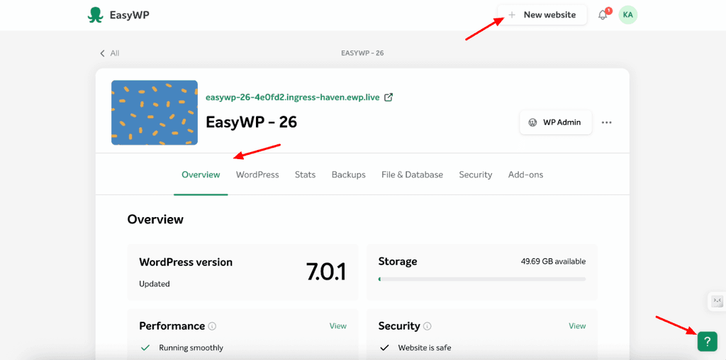Screen dimensions: 726x360
Task: Click the back chevron next to All
Action: (102, 53)
